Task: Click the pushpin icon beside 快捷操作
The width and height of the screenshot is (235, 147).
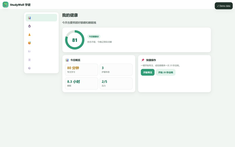Action: pyautogui.click(x=143, y=60)
